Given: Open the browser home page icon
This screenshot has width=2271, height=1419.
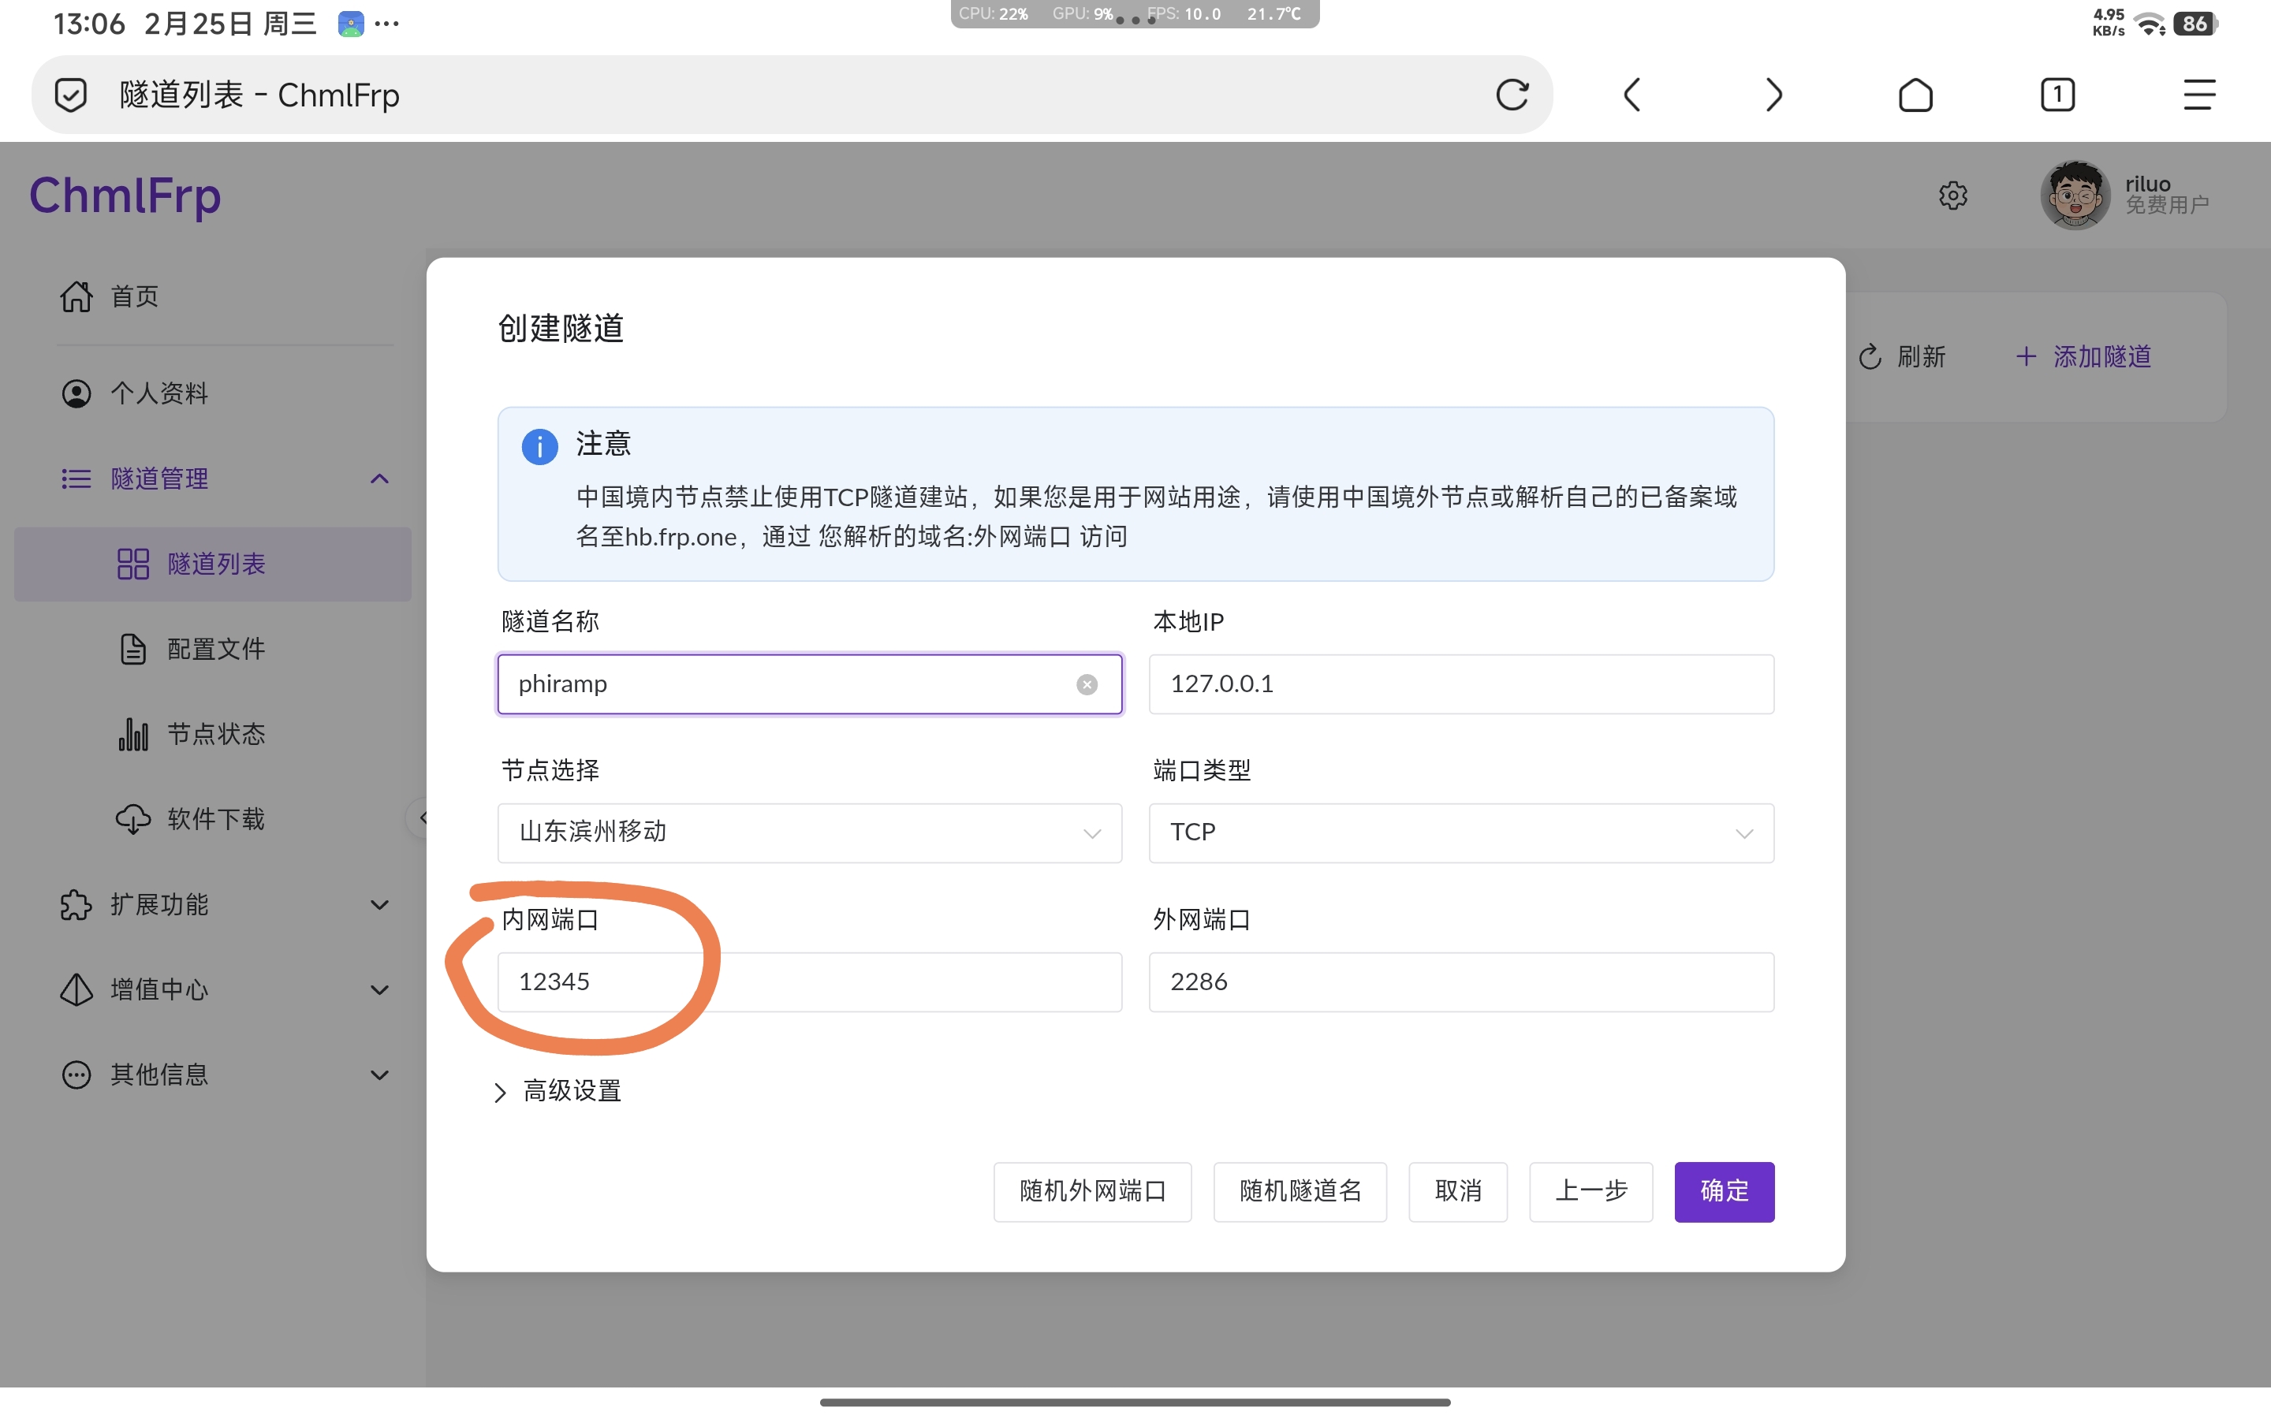Looking at the screenshot, I should 1915,95.
